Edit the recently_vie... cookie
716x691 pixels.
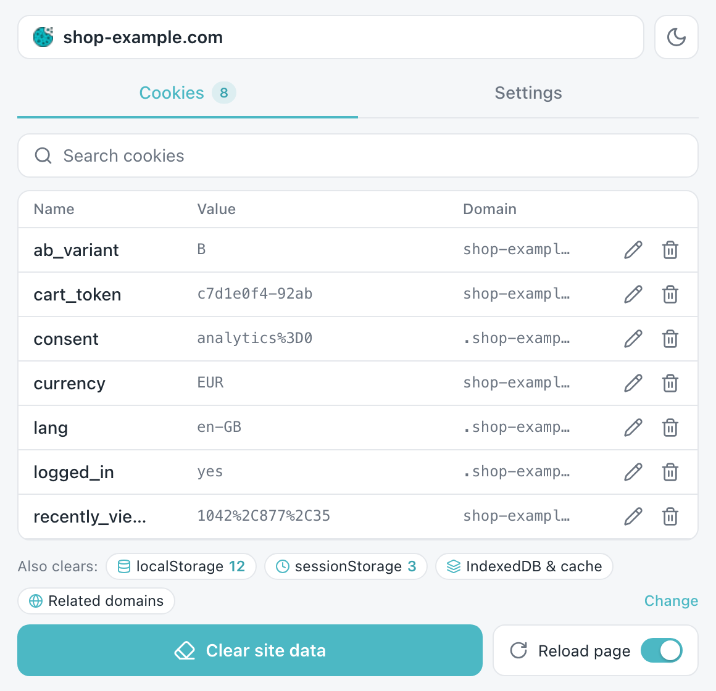coord(633,516)
